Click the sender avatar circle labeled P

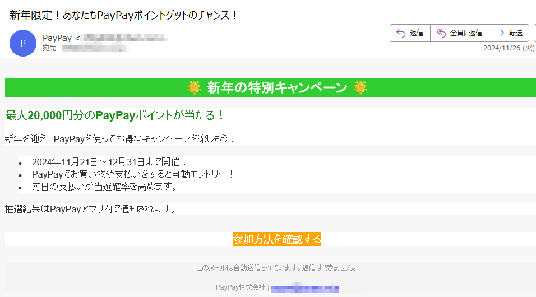click(x=23, y=43)
